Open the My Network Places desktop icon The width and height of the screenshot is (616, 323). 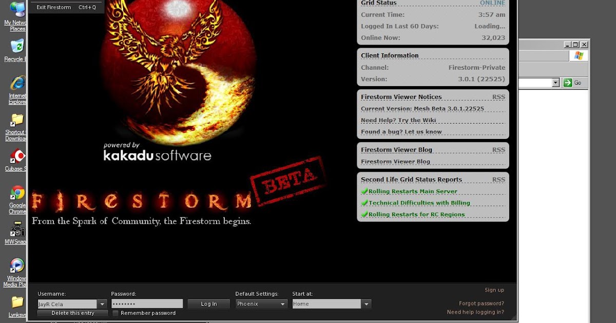click(17, 9)
